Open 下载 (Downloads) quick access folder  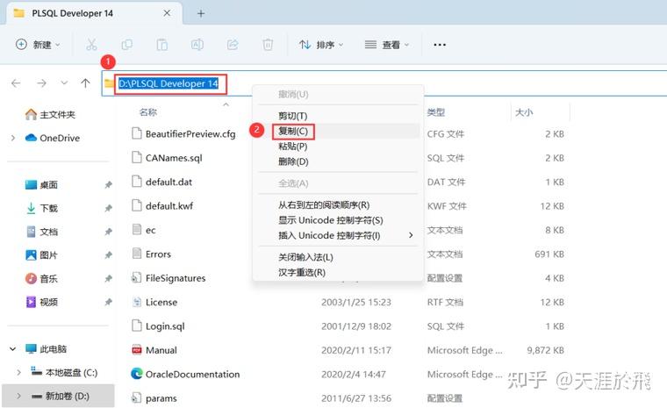coord(42,208)
